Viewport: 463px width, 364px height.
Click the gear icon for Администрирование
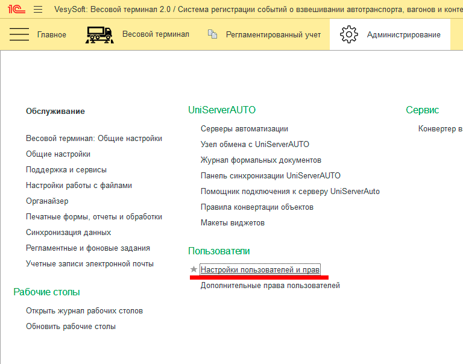[348, 34]
